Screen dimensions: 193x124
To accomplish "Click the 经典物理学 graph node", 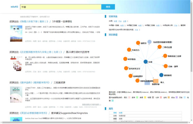I will pos(131,76).
